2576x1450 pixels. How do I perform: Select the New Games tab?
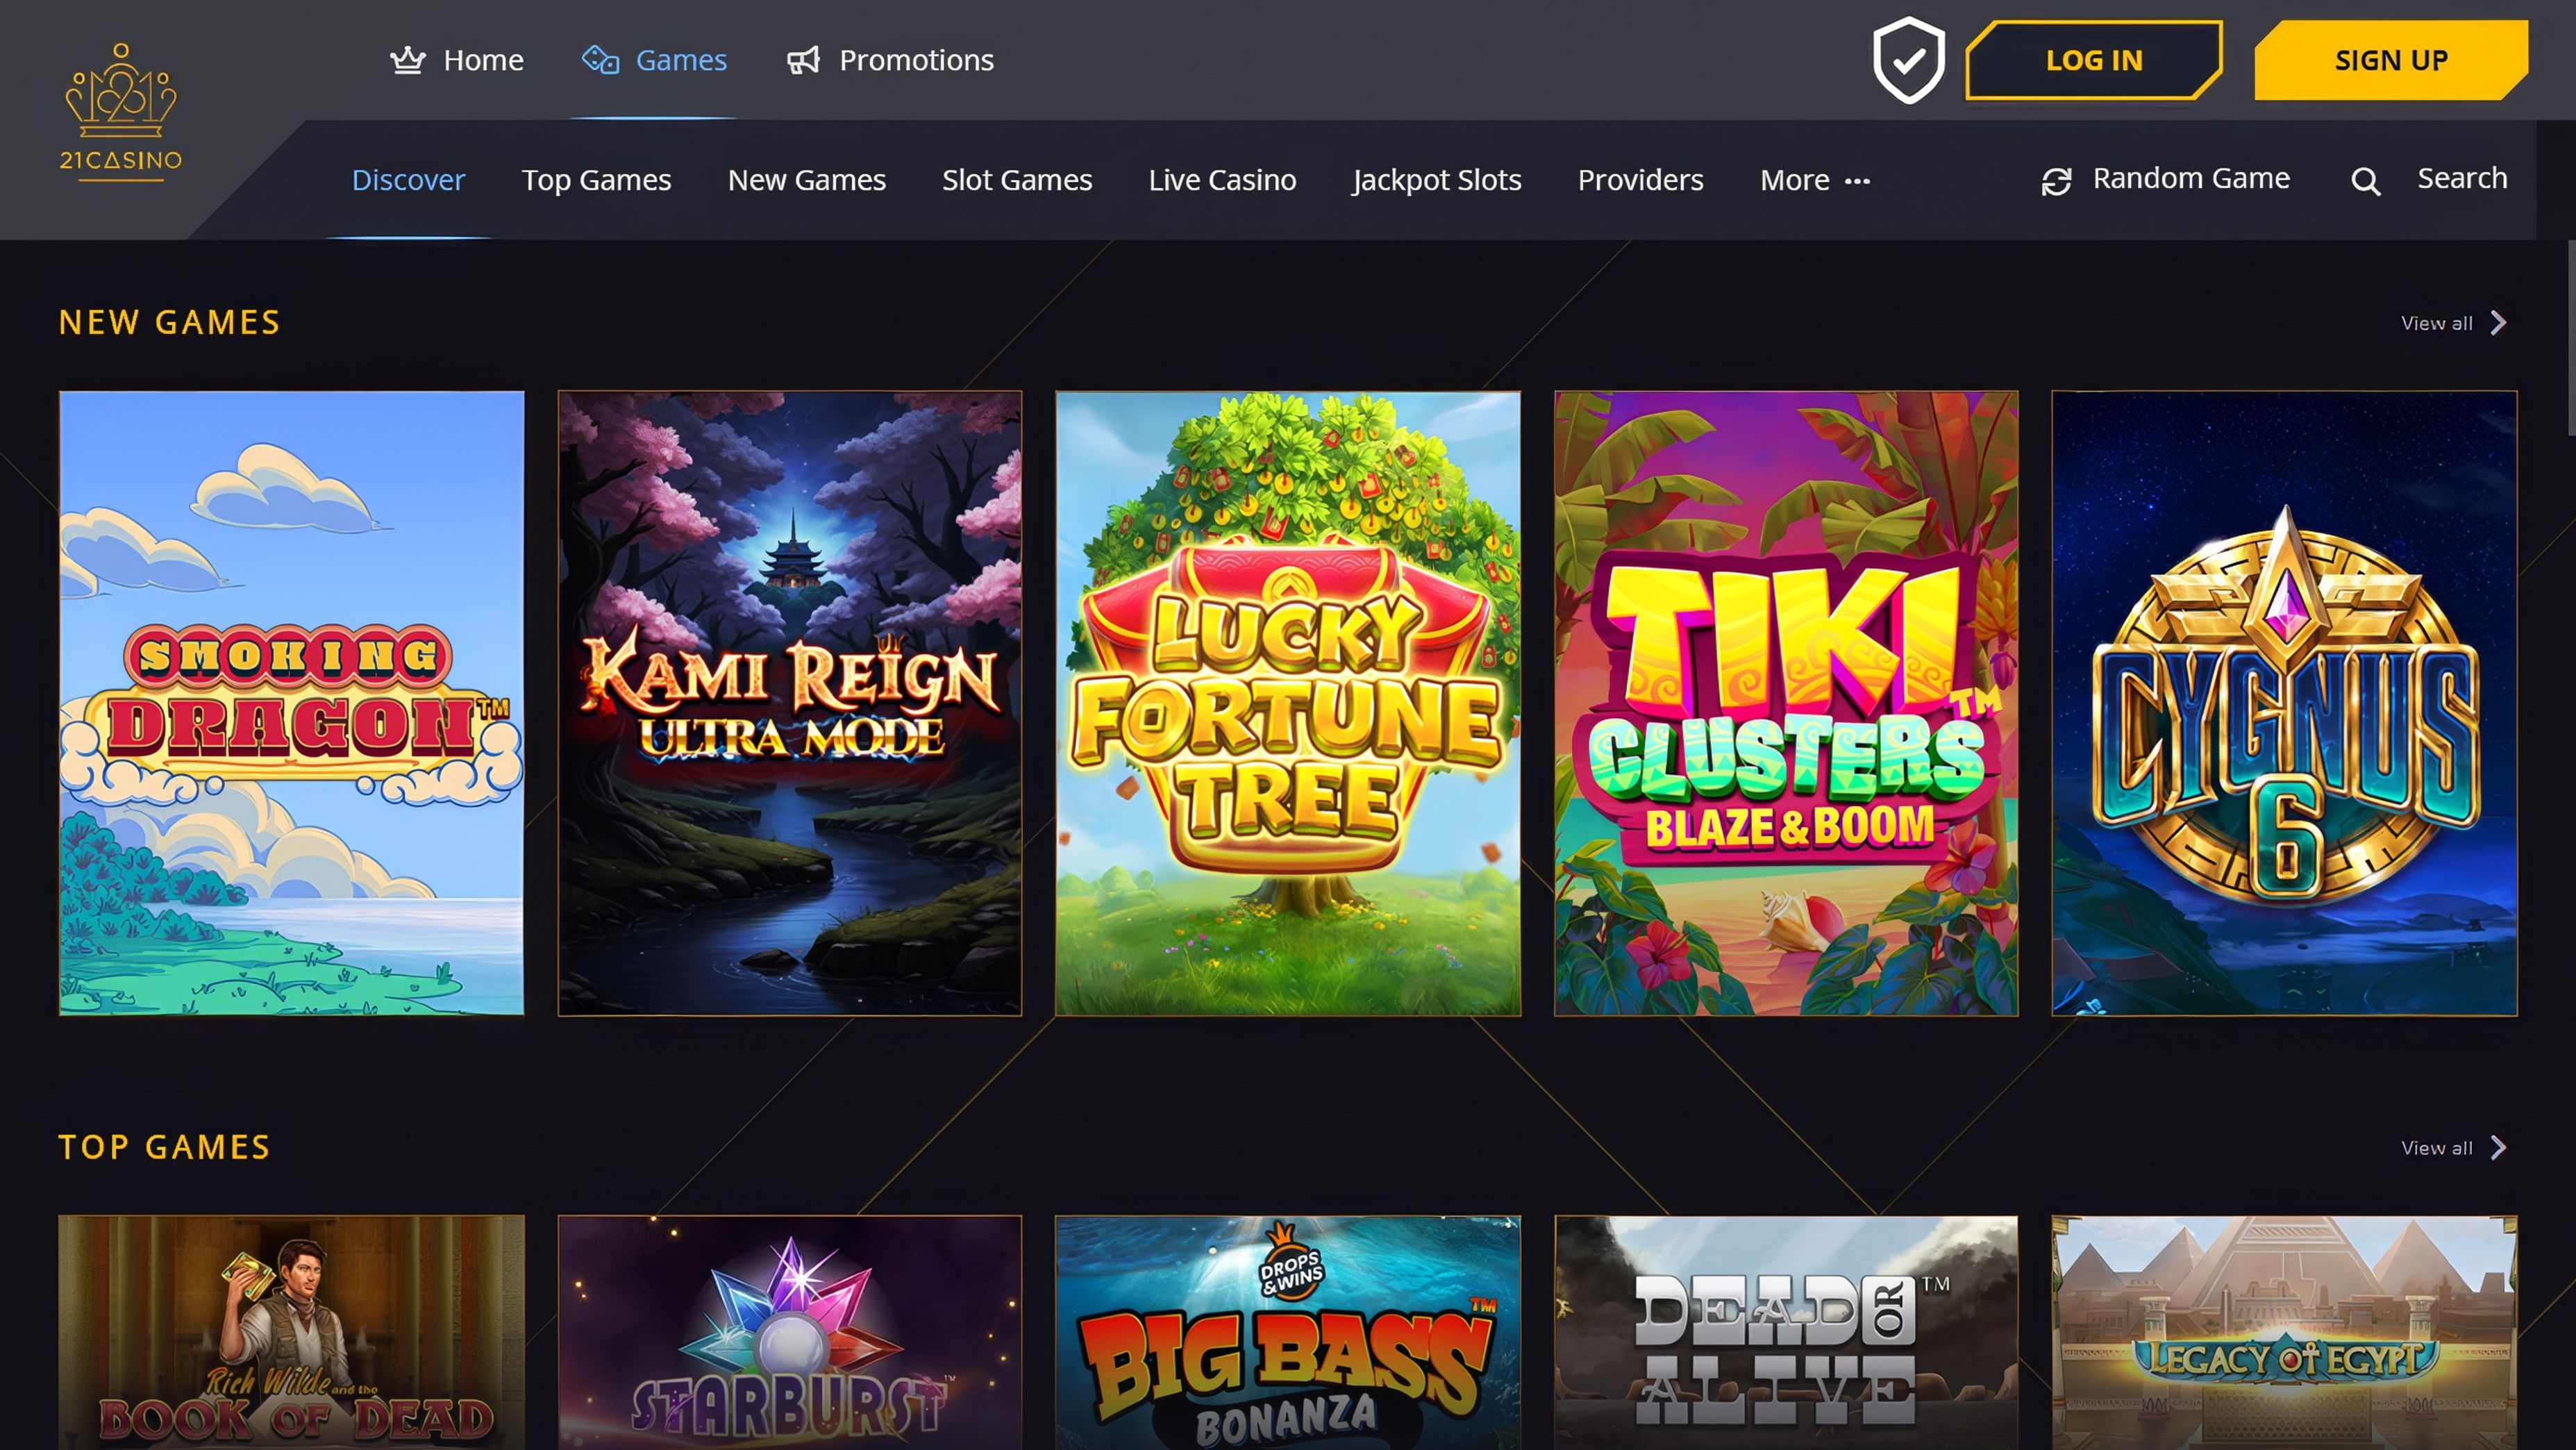pyautogui.click(x=806, y=180)
